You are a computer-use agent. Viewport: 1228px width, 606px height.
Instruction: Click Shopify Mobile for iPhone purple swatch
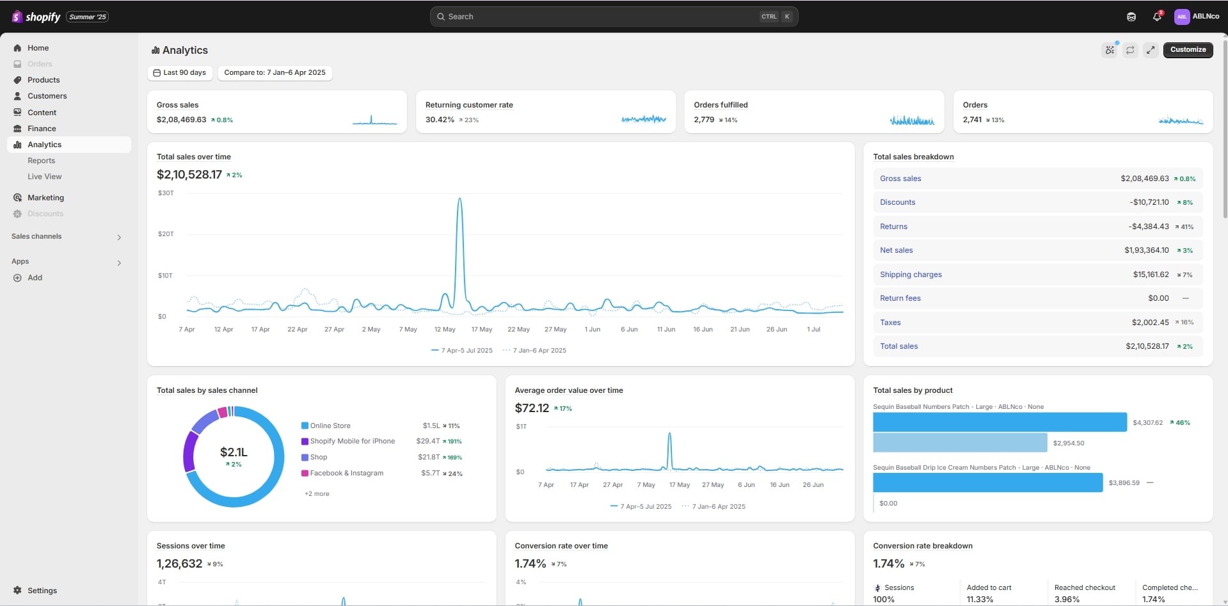[x=305, y=442]
